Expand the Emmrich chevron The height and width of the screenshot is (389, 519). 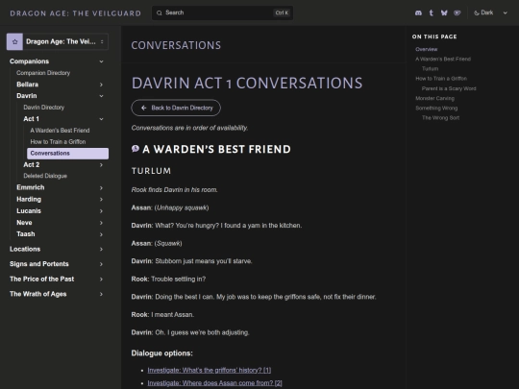pos(101,188)
